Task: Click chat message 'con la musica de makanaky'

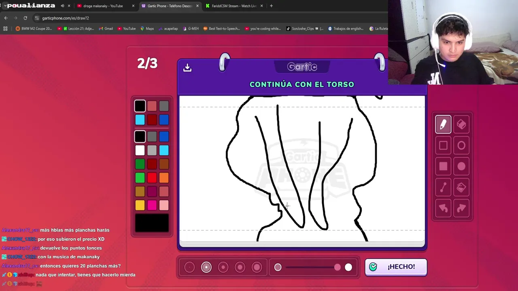Action: tap(68, 257)
